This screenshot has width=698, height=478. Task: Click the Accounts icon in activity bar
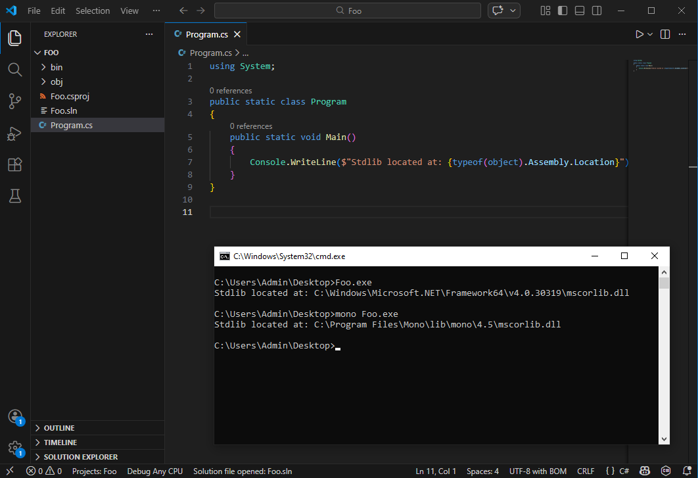[x=14, y=417]
